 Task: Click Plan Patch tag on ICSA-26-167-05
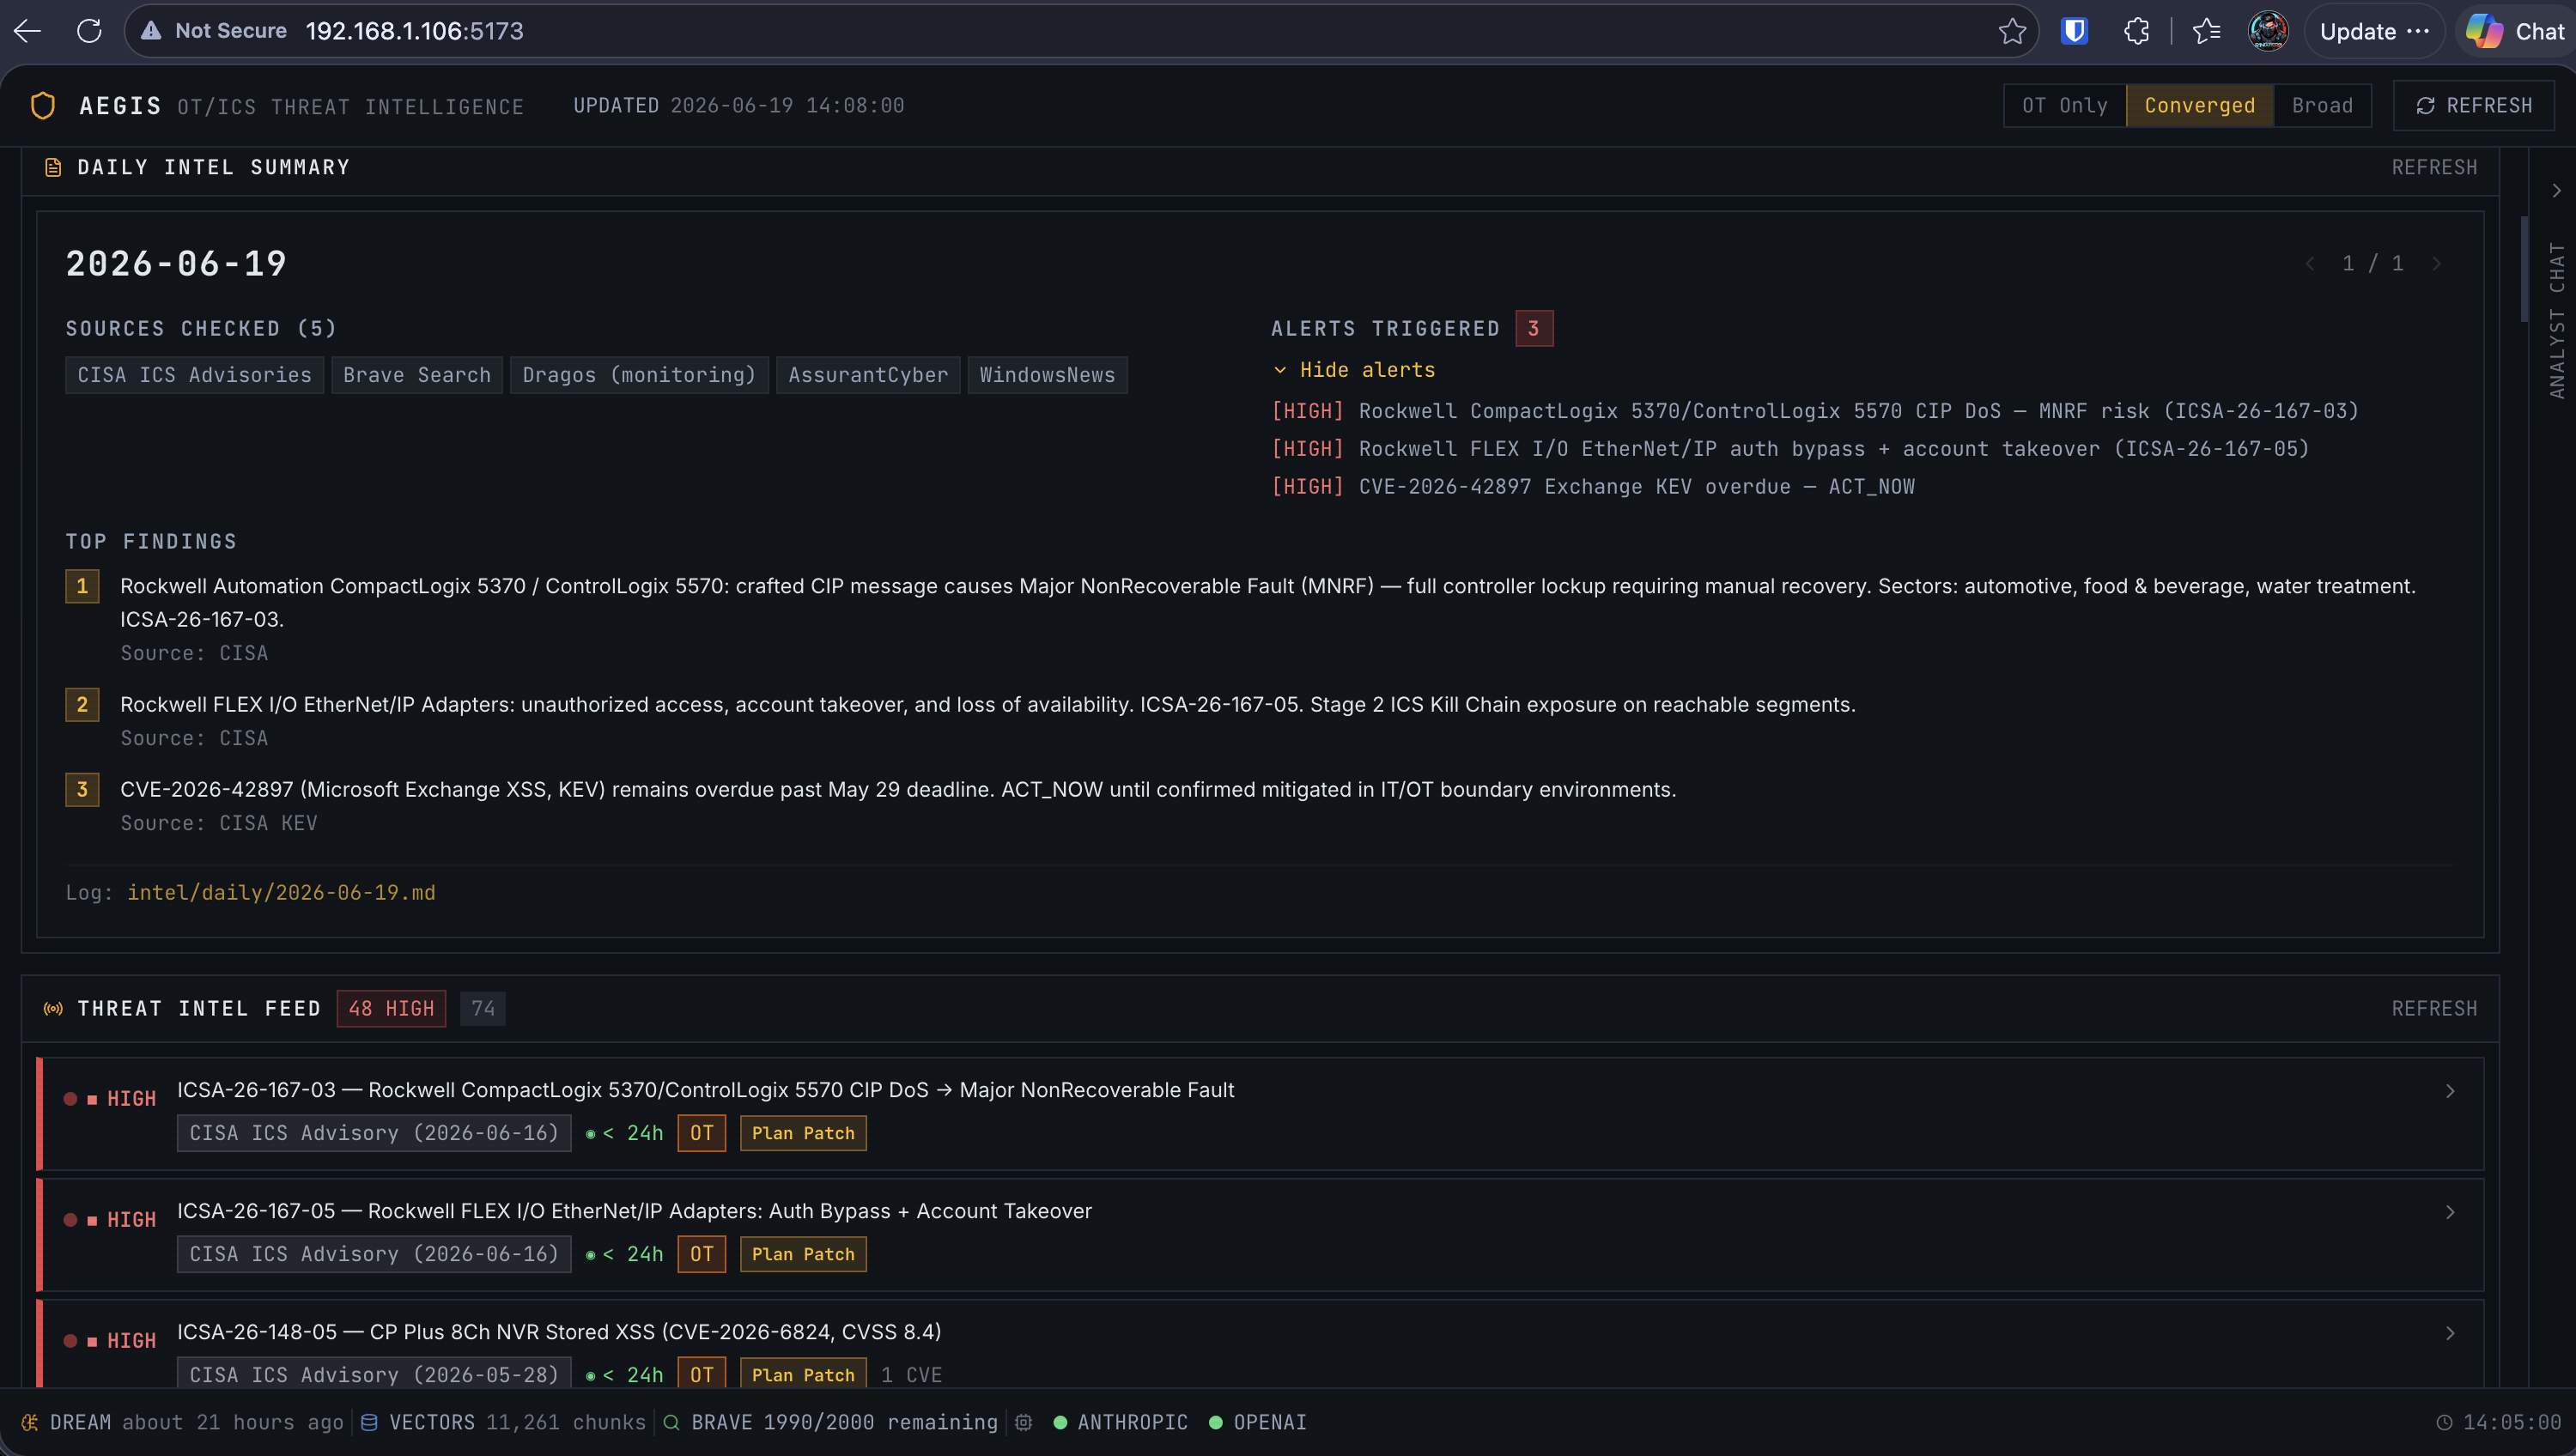[803, 1254]
